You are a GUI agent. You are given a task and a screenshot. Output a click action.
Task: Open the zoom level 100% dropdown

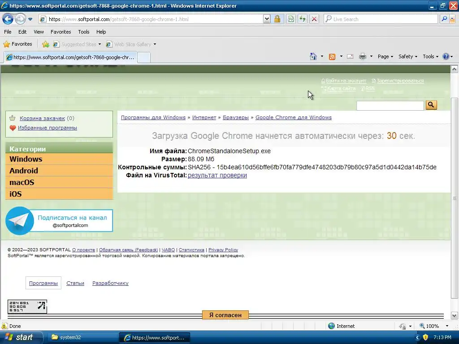coord(447,326)
